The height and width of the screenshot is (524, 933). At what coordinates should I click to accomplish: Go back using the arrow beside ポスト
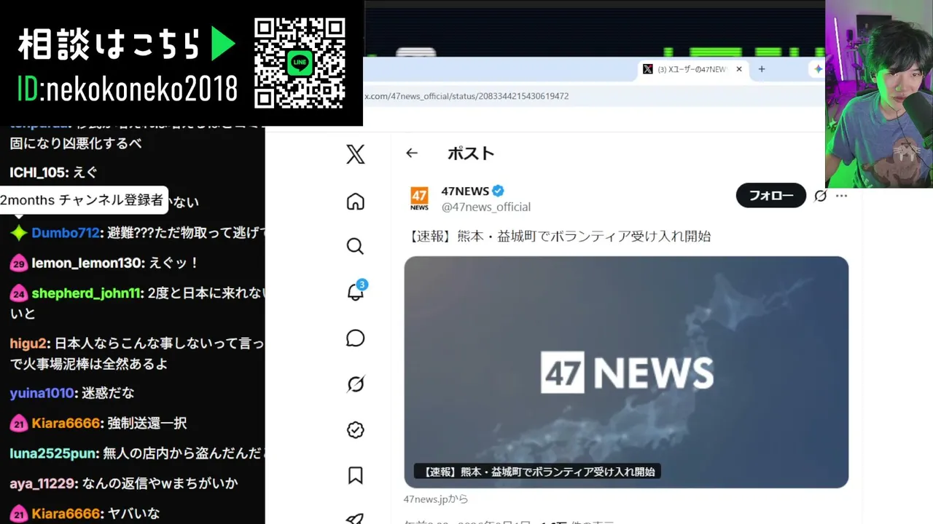412,153
